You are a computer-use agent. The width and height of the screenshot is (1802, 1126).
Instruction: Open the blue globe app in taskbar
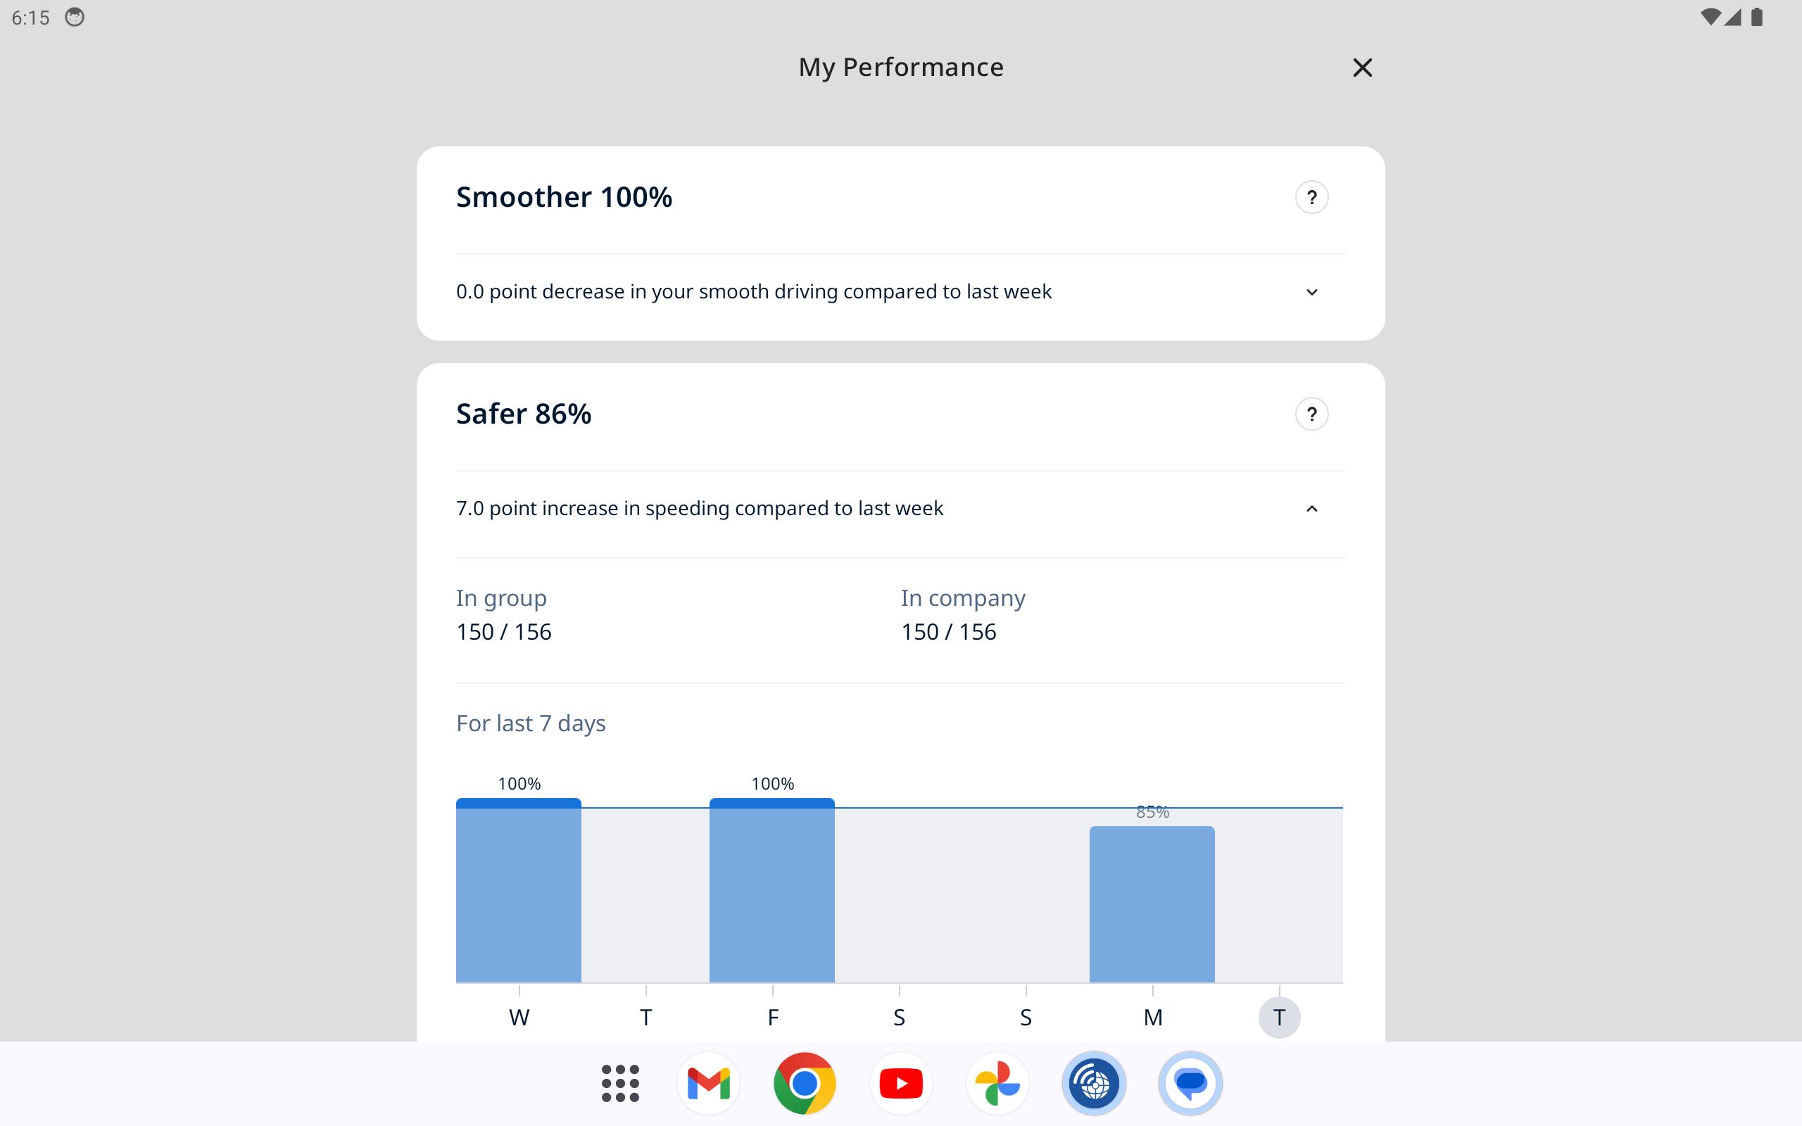tap(1094, 1084)
